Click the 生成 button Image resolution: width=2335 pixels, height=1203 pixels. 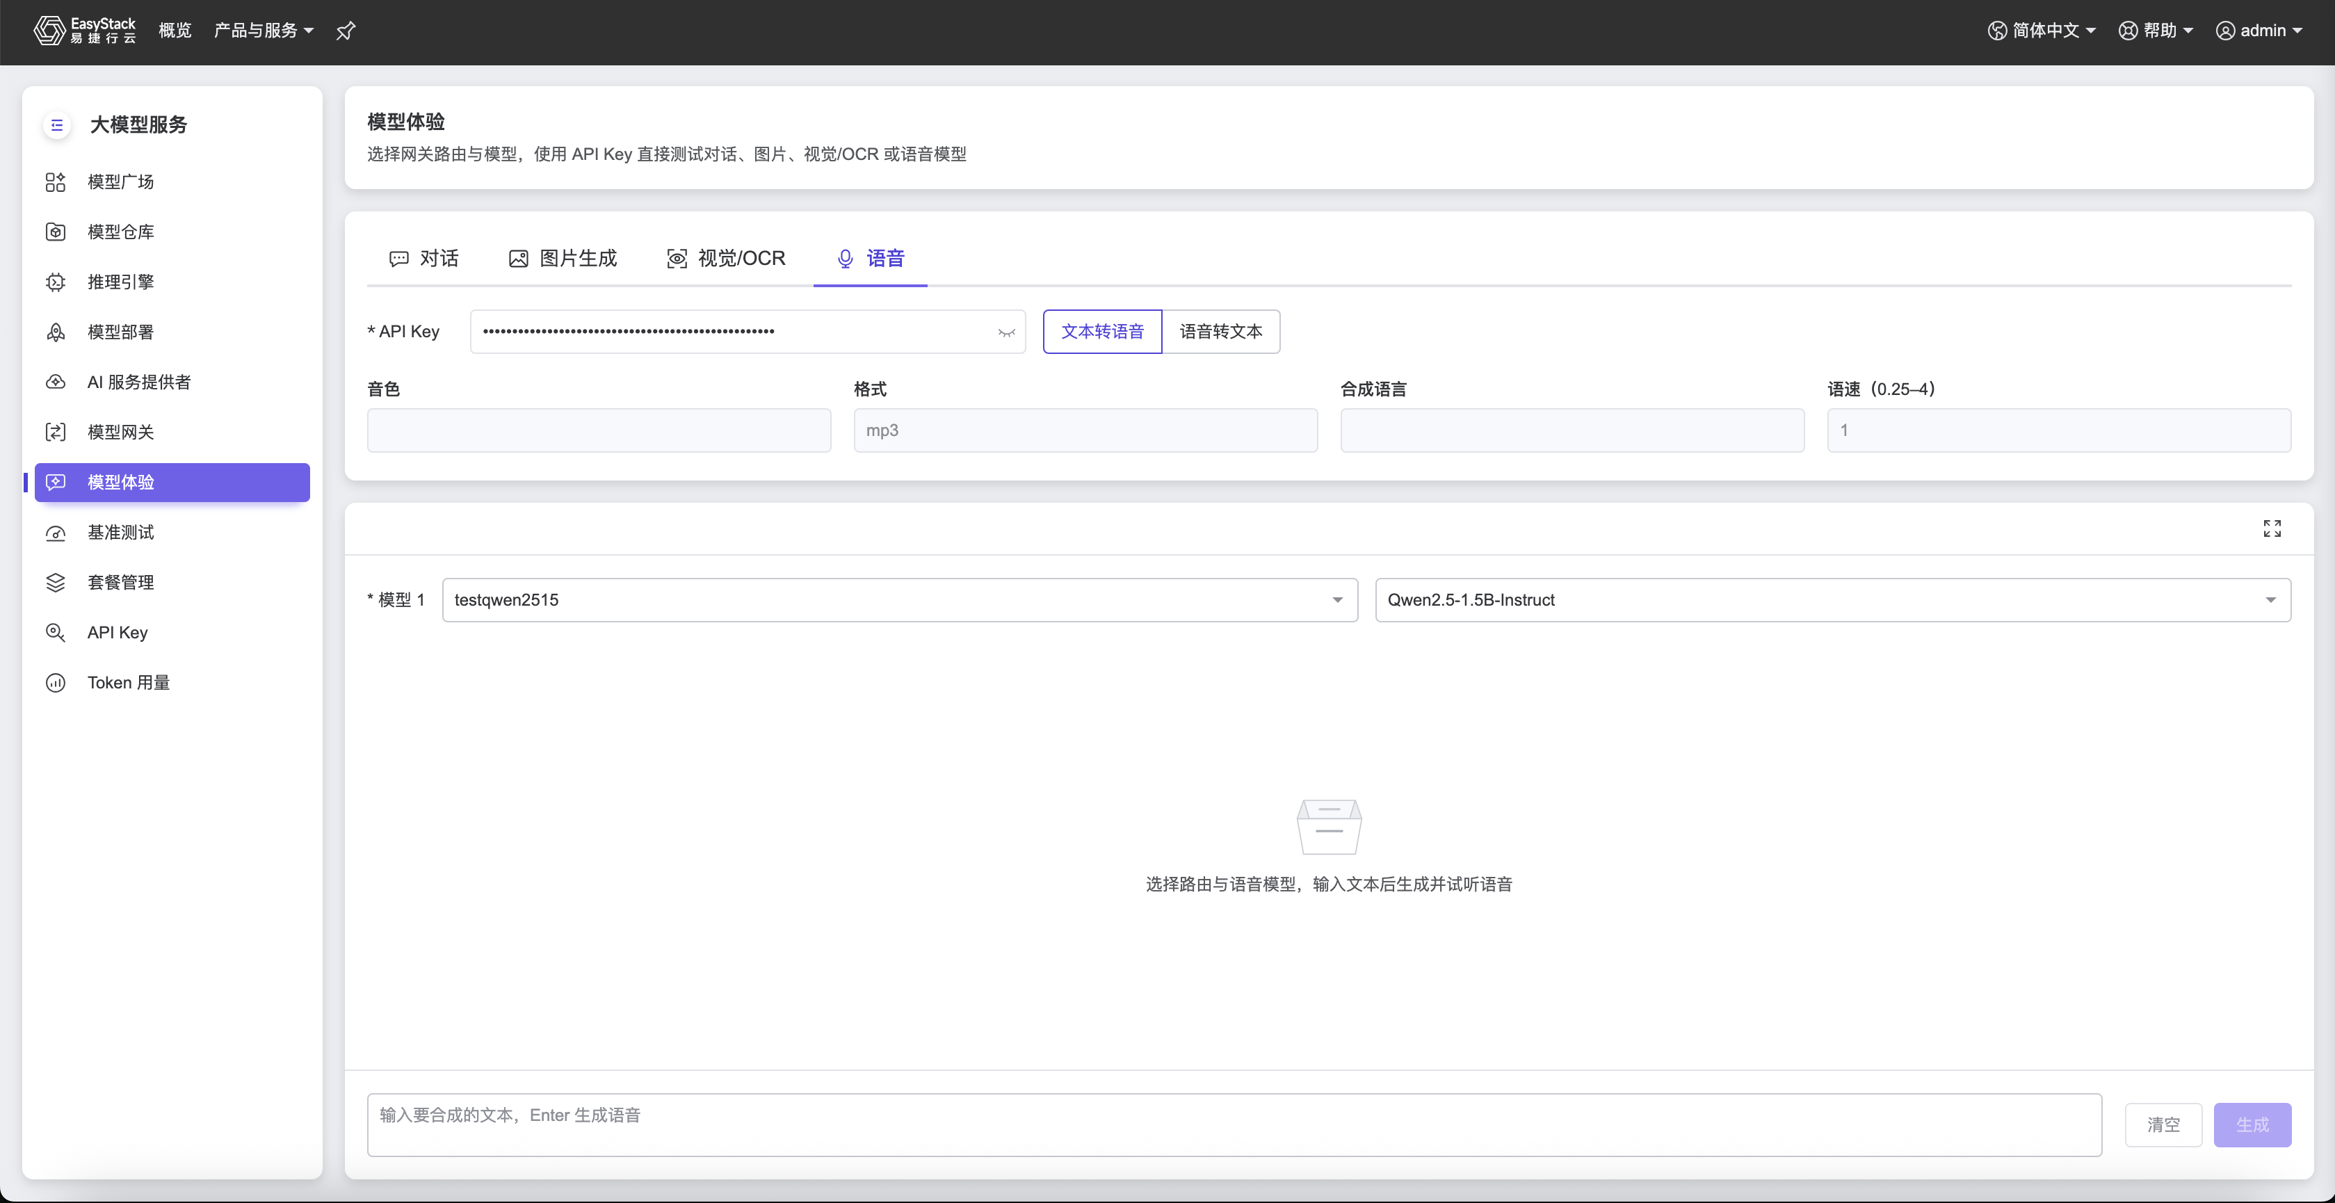click(2252, 1125)
